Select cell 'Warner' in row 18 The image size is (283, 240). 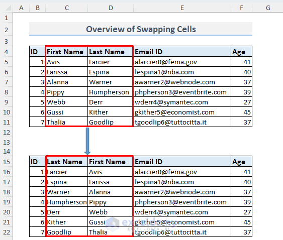pyautogui.click(x=66, y=192)
